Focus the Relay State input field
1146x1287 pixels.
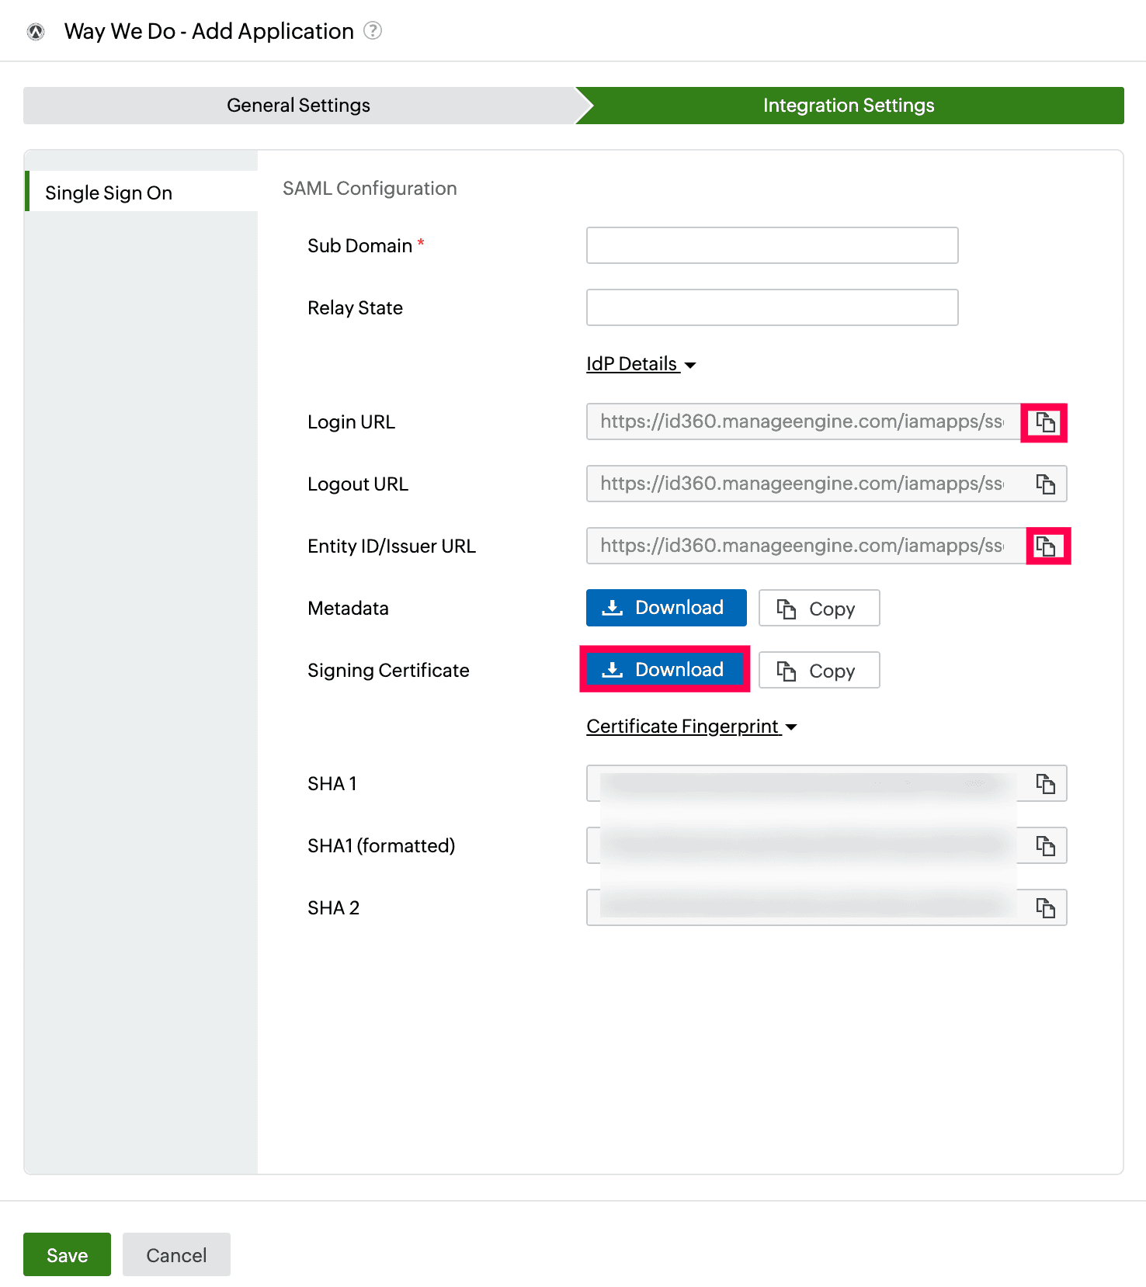point(773,307)
